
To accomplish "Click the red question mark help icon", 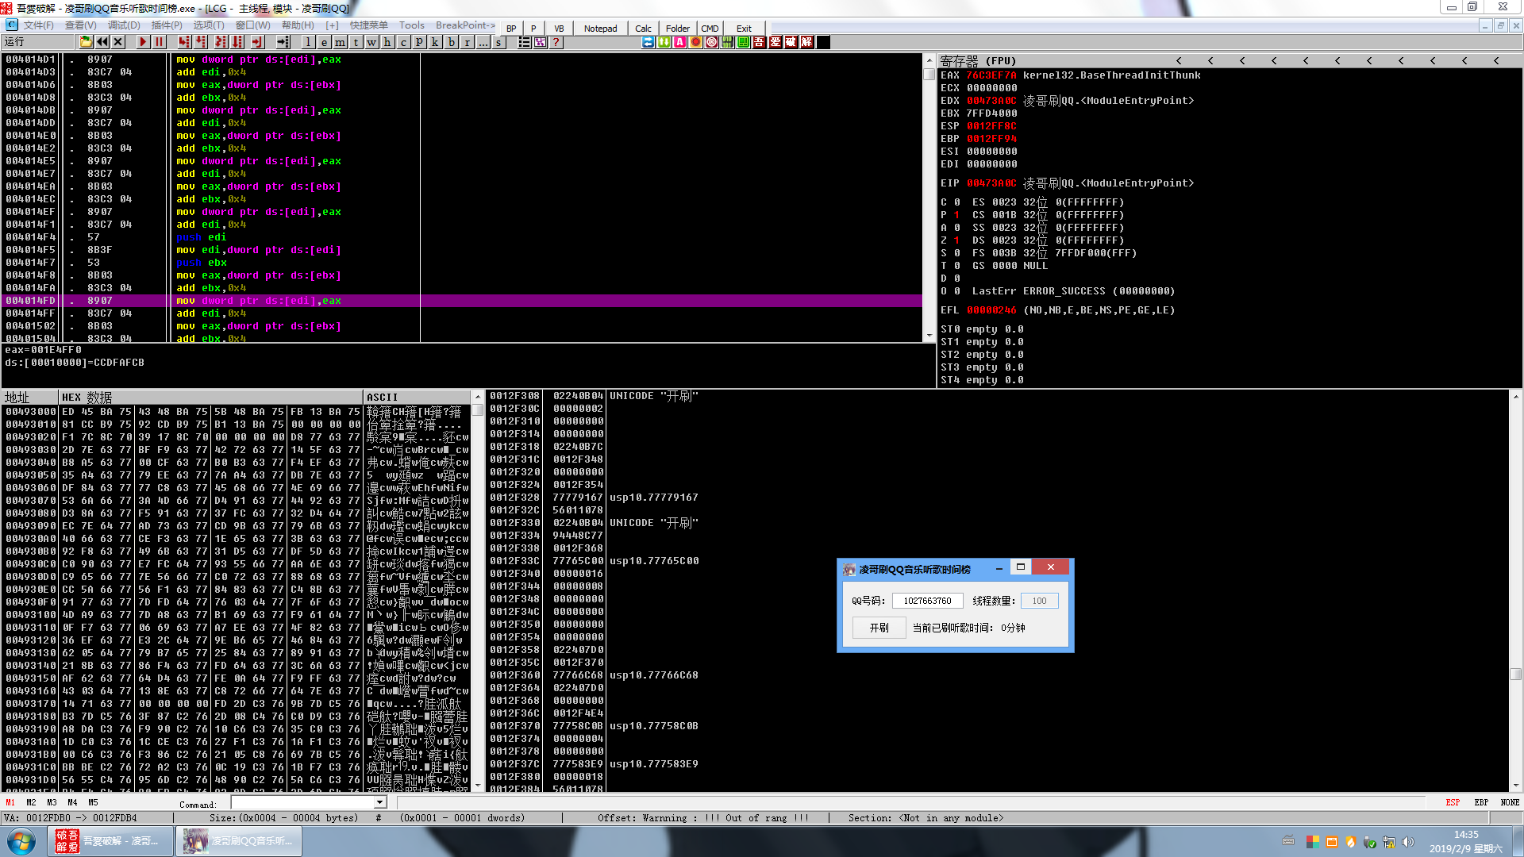I will [556, 42].
